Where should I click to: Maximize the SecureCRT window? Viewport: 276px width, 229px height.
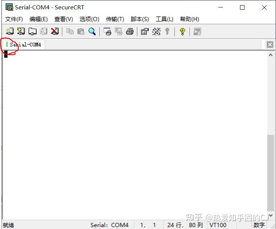242,7
